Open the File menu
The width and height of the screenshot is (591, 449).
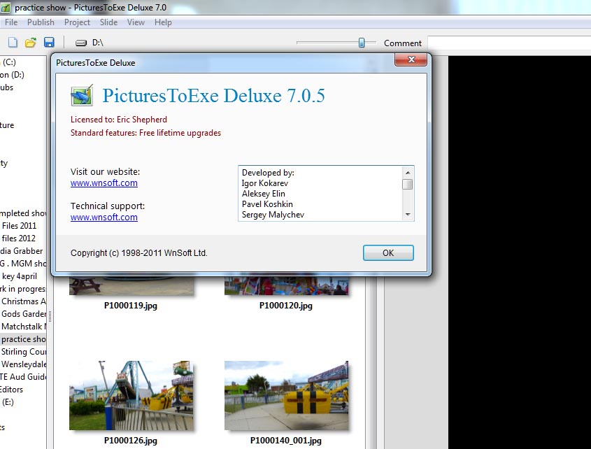[x=11, y=22]
